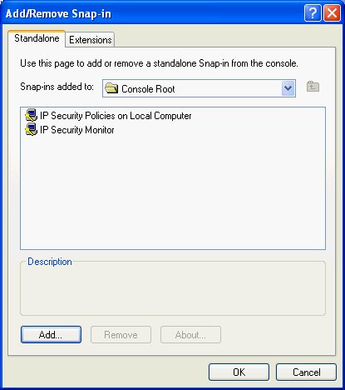The height and width of the screenshot is (390, 345).
Task: Close the Add/Remove Snap-in dialog
Action: click(x=332, y=12)
